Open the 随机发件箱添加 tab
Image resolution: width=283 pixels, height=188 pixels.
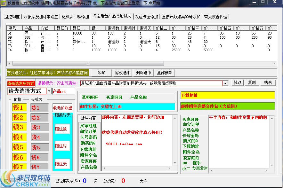click(x=75, y=17)
